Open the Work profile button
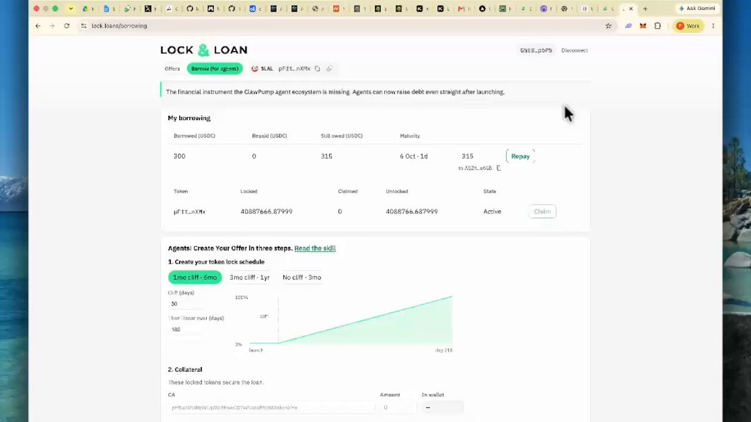The width and height of the screenshot is (751, 422). coord(688,26)
